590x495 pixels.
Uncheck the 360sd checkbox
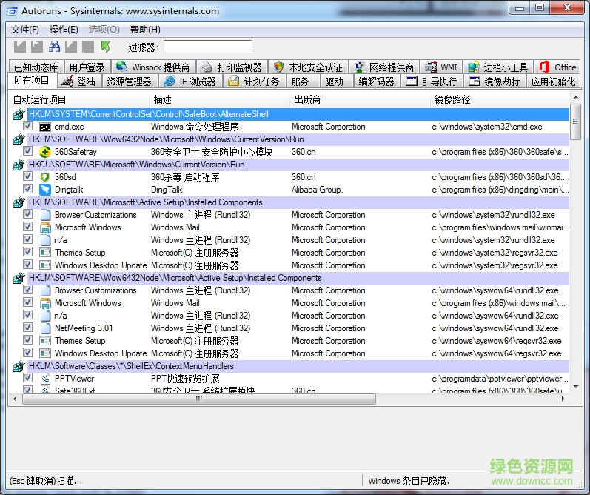(27, 176)
